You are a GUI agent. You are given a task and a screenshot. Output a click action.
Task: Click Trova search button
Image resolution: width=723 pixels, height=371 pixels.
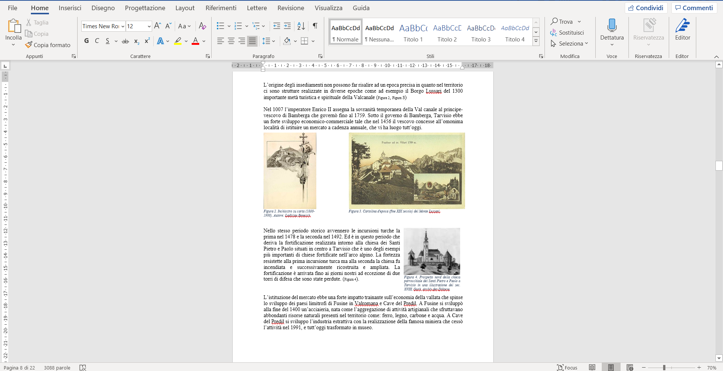pos(561,22)
